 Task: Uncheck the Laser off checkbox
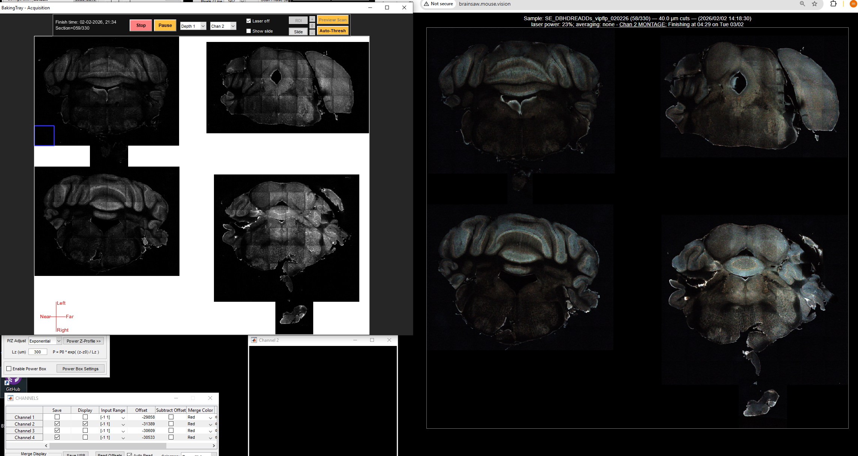pyautogui.click(x=248, y=21)
